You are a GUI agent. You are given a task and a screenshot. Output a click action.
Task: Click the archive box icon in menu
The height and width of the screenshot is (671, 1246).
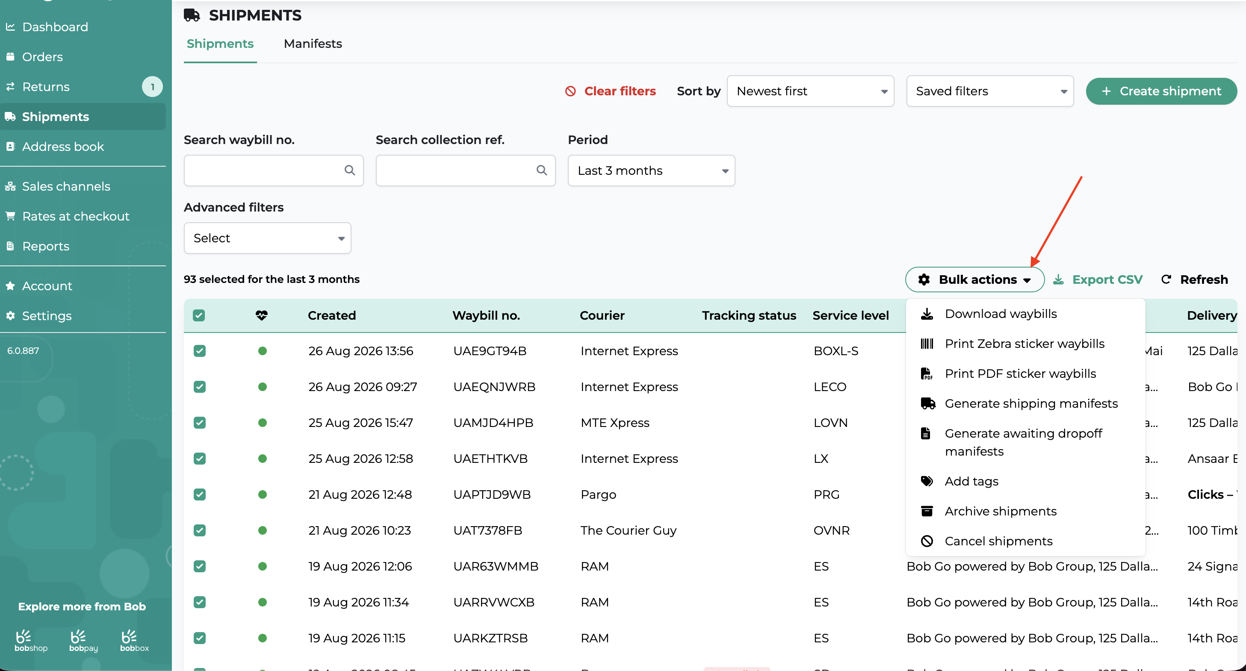[927, 511]
